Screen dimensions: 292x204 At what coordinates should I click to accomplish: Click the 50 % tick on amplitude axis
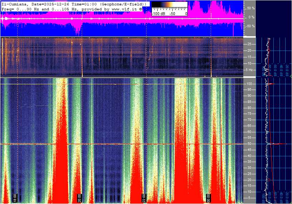(x=250, y=8)
